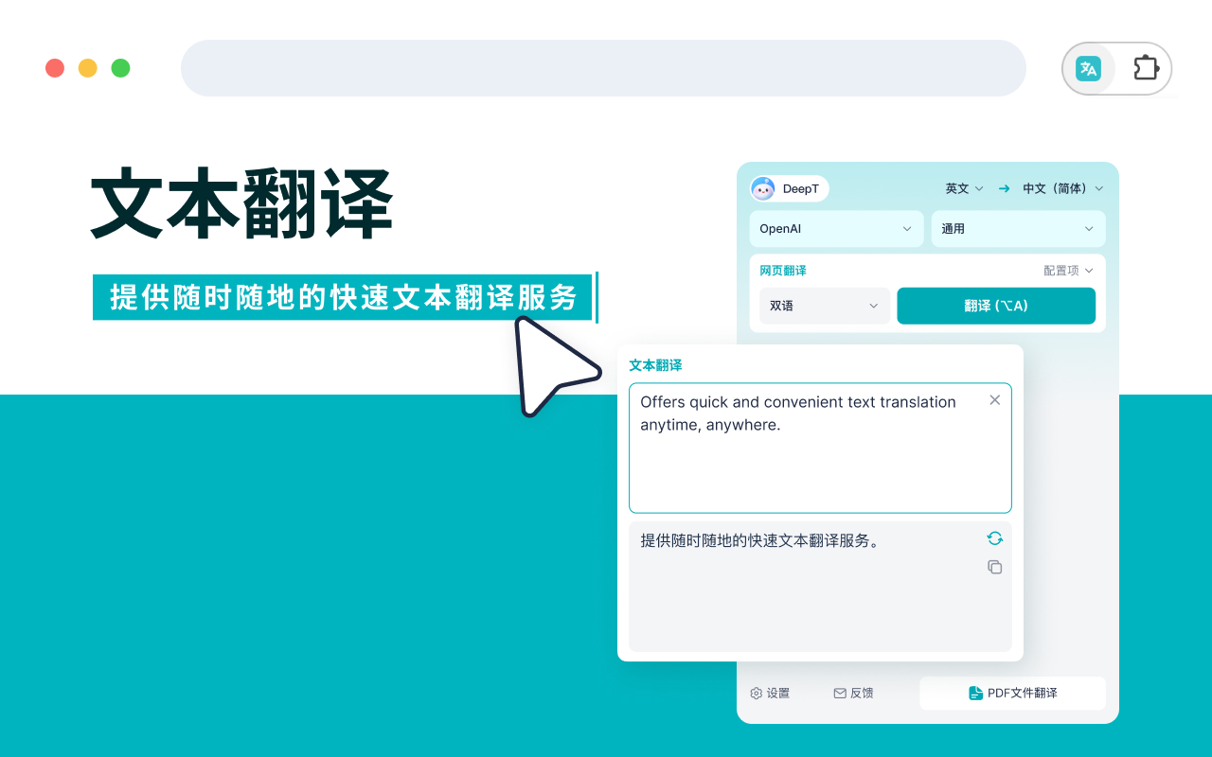Open the 英文 source language dropdown

(x=963, y=188)
